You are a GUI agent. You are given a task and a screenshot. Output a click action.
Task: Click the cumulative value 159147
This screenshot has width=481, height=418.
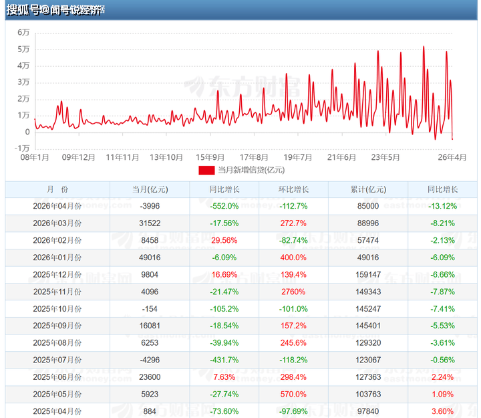[x=368, y=275]
